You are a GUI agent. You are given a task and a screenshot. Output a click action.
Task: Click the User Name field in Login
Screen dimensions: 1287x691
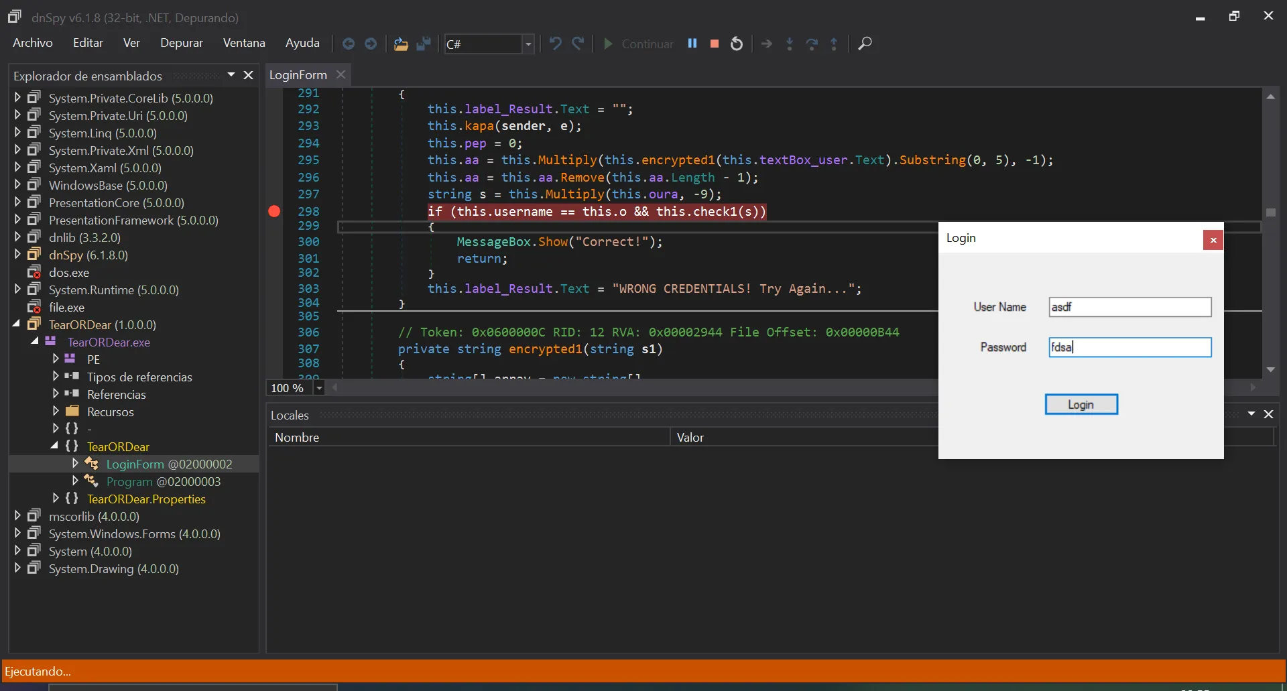[1129, 307]
